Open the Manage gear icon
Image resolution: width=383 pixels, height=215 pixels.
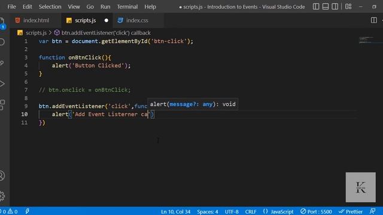(2, 196)
